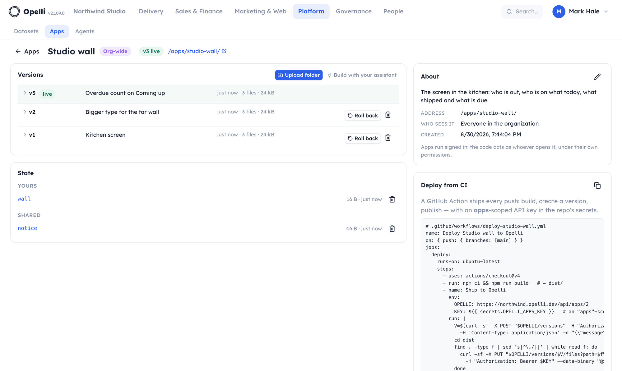The height and width of the screenshot is (371, 622).
Task: Switch to the Agents tab
Action: (85, 31)
